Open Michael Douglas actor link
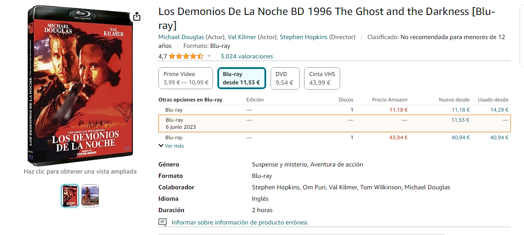 (181, 37)
